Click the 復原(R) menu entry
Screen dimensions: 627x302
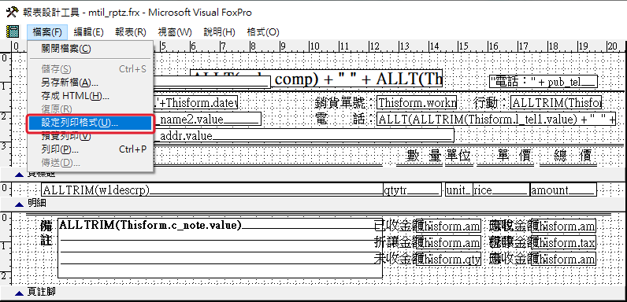91,109
